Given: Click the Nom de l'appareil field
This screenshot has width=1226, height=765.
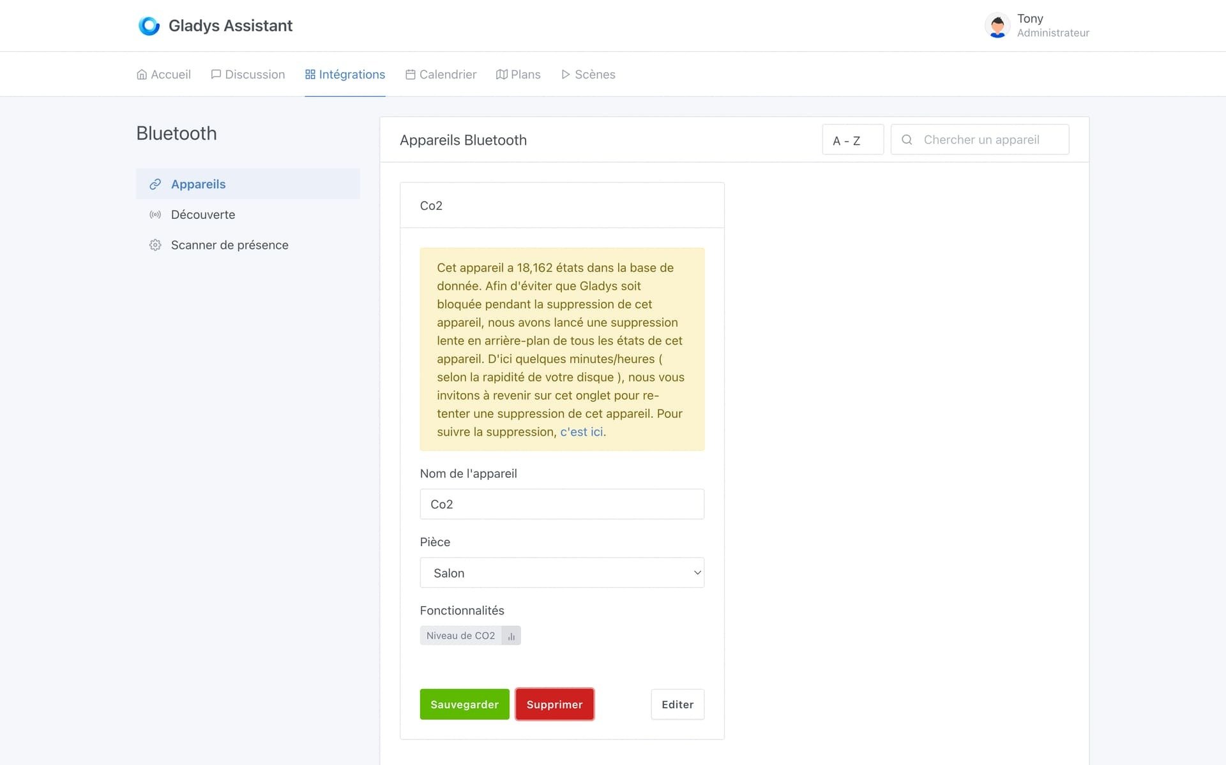Looking at the screenshot, I should (561, 504).
